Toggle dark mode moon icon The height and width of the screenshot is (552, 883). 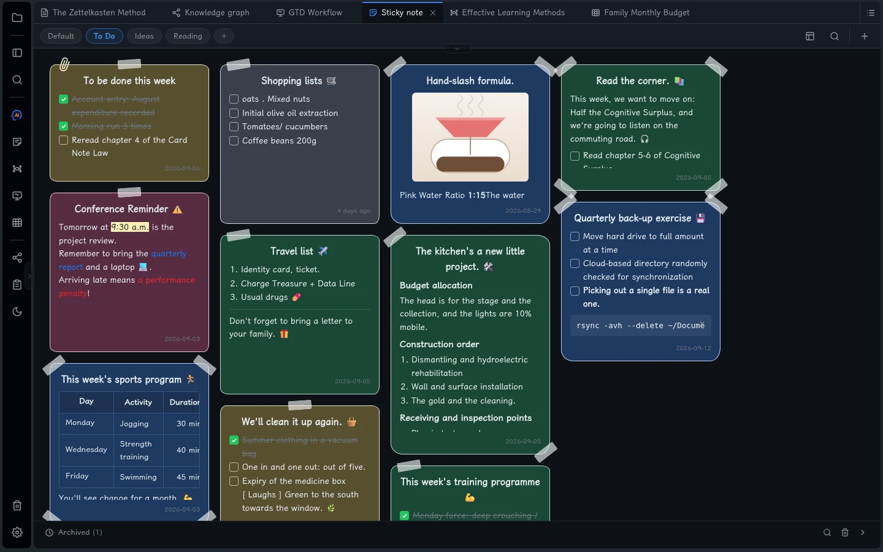(17, 312)
